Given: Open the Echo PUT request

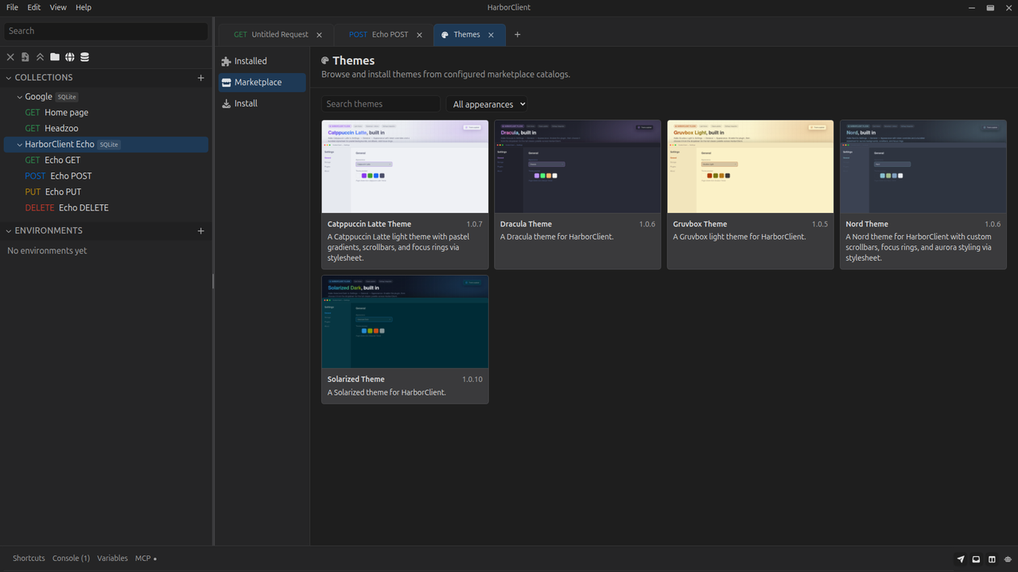Looking at the screenshot, I should pos(106,192).
